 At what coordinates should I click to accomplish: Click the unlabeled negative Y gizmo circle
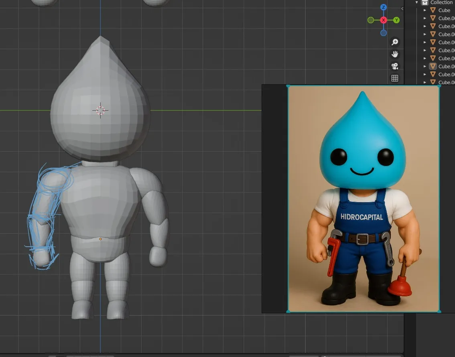click(371, 20)
